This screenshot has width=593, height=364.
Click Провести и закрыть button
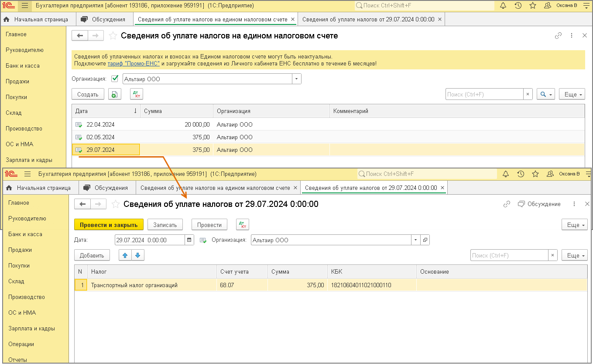[x=109, y=225]
